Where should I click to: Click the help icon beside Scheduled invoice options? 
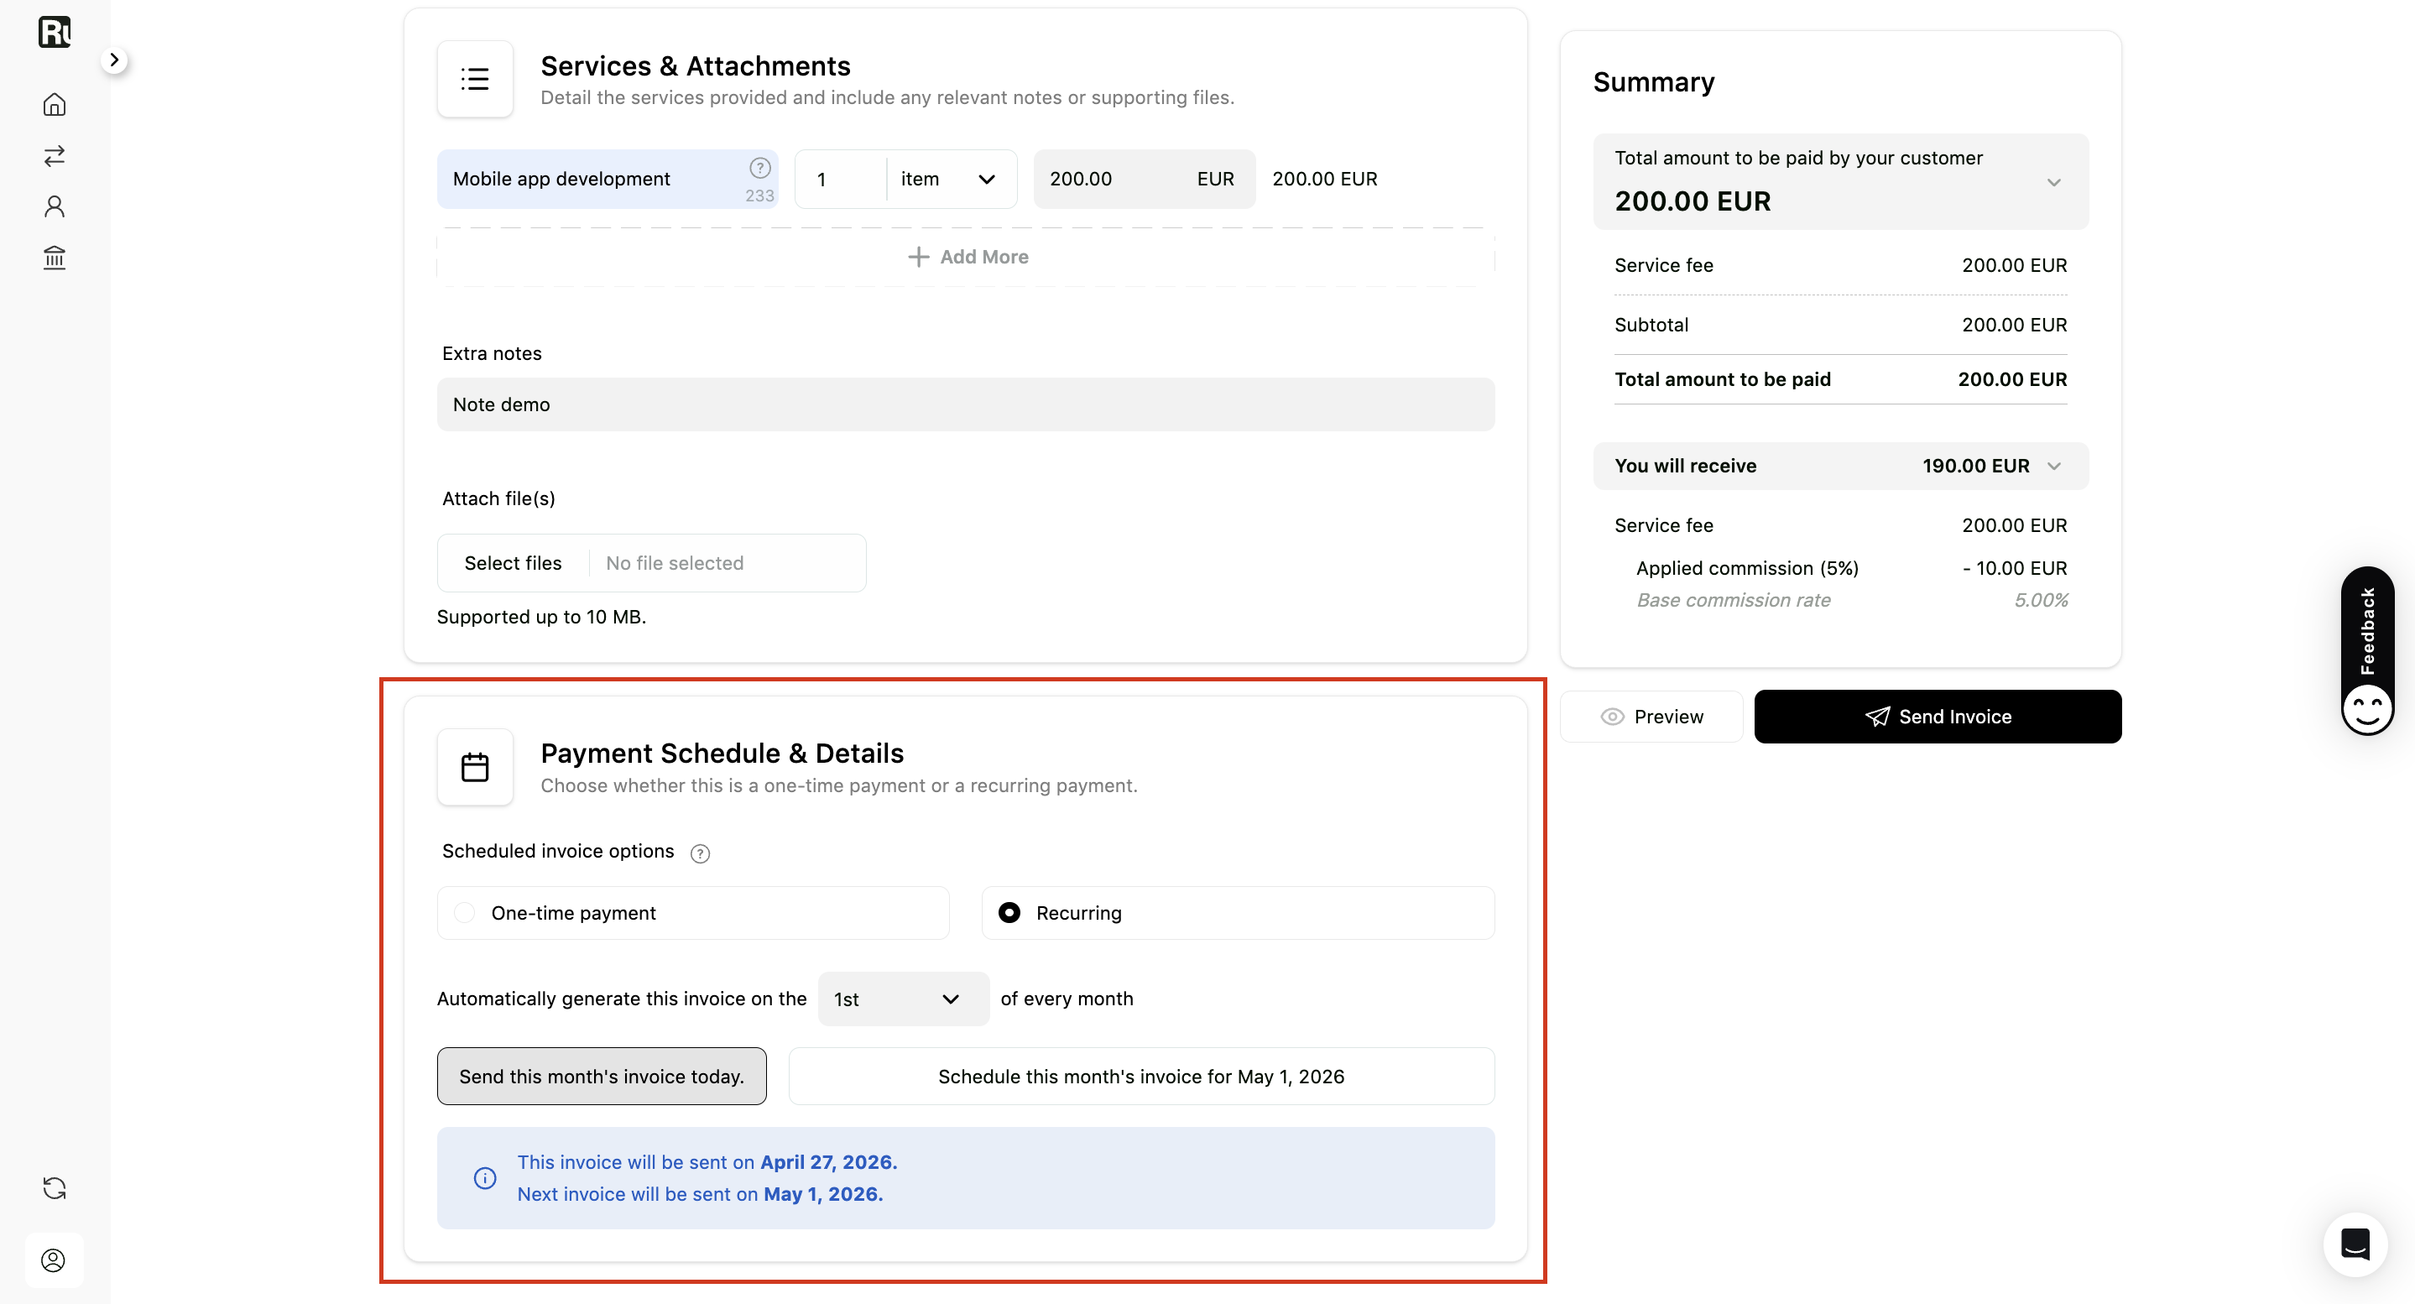click(699, 853)
